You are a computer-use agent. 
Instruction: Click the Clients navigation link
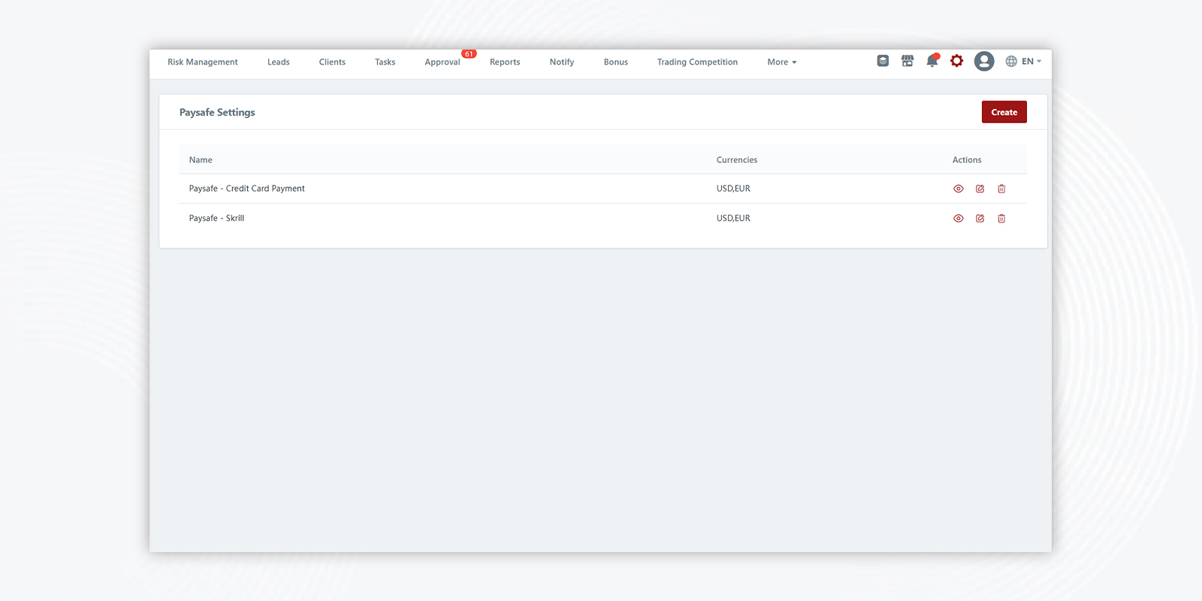pos(332,62)
